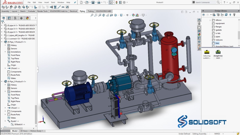Open the File menu
Screen dimensions: 240x135
click(x=29, y=2)
